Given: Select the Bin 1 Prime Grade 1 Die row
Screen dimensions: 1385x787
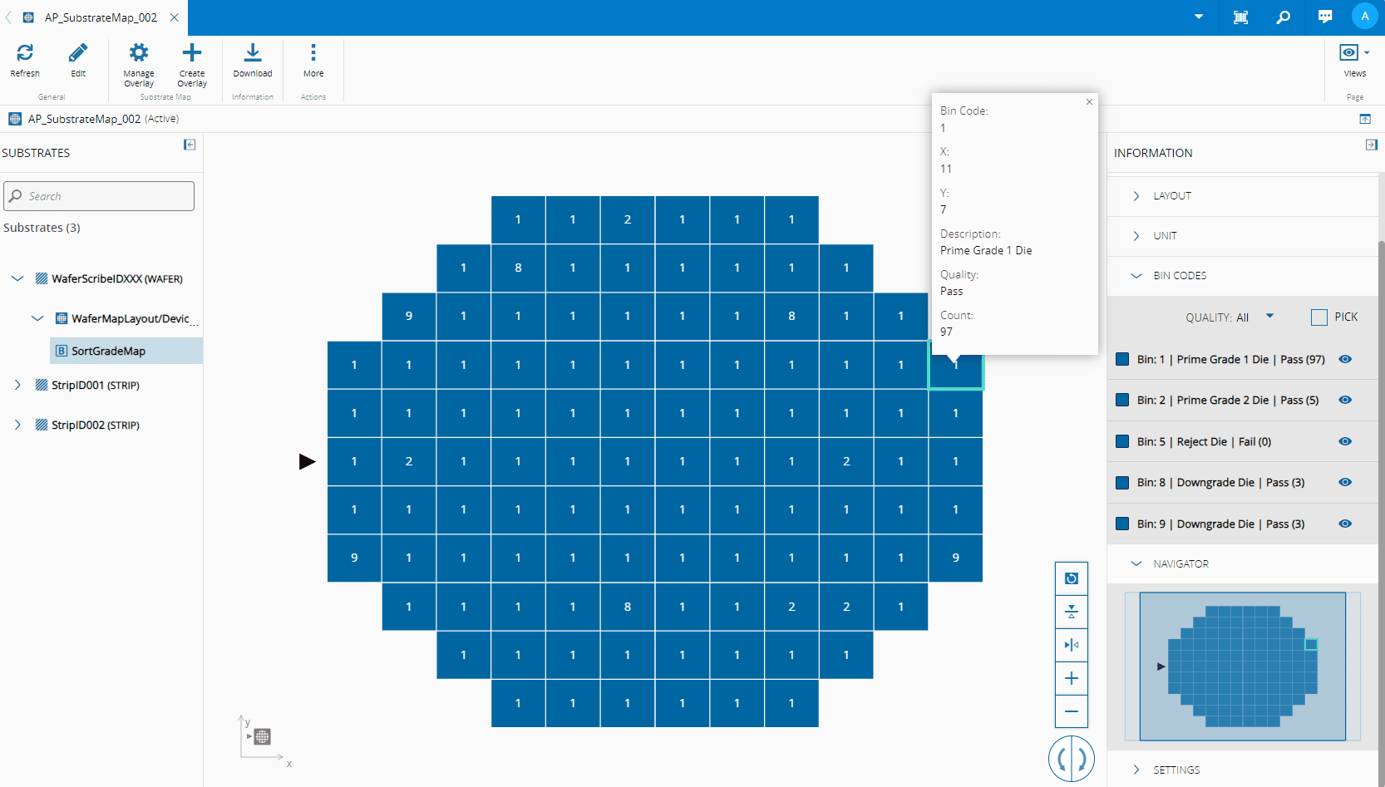Looking at the screenshot, I should pyautogui.click(x=1243, y=359).
